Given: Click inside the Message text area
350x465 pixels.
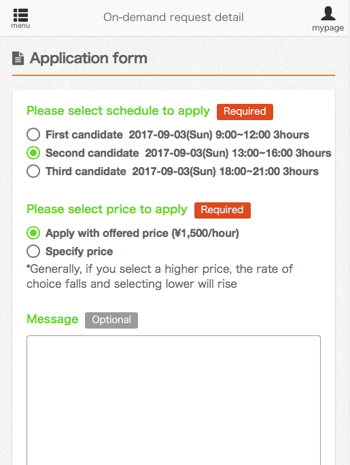Looking at the screenshot, I should click(174, 401).
